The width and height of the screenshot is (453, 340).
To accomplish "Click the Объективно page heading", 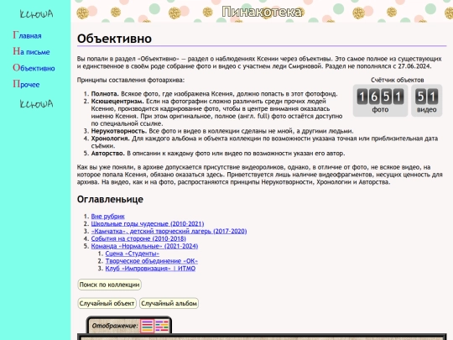I will [x=114, y=39].
